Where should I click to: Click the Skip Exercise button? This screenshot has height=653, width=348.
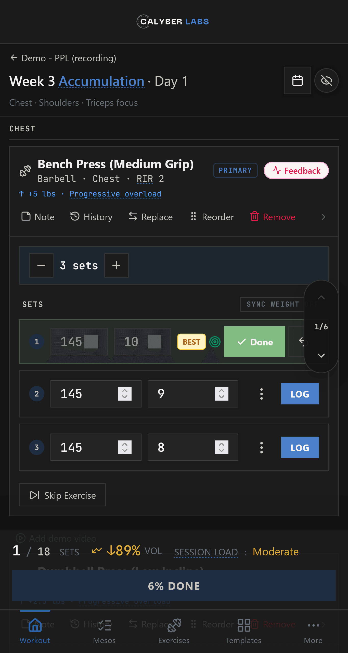[x=62, y=495]
